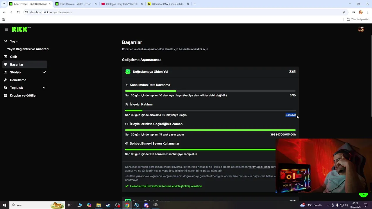
Task: Click Sohbet Etmeyi Seven Kullanıcılar heading
Action: [154, 143]
